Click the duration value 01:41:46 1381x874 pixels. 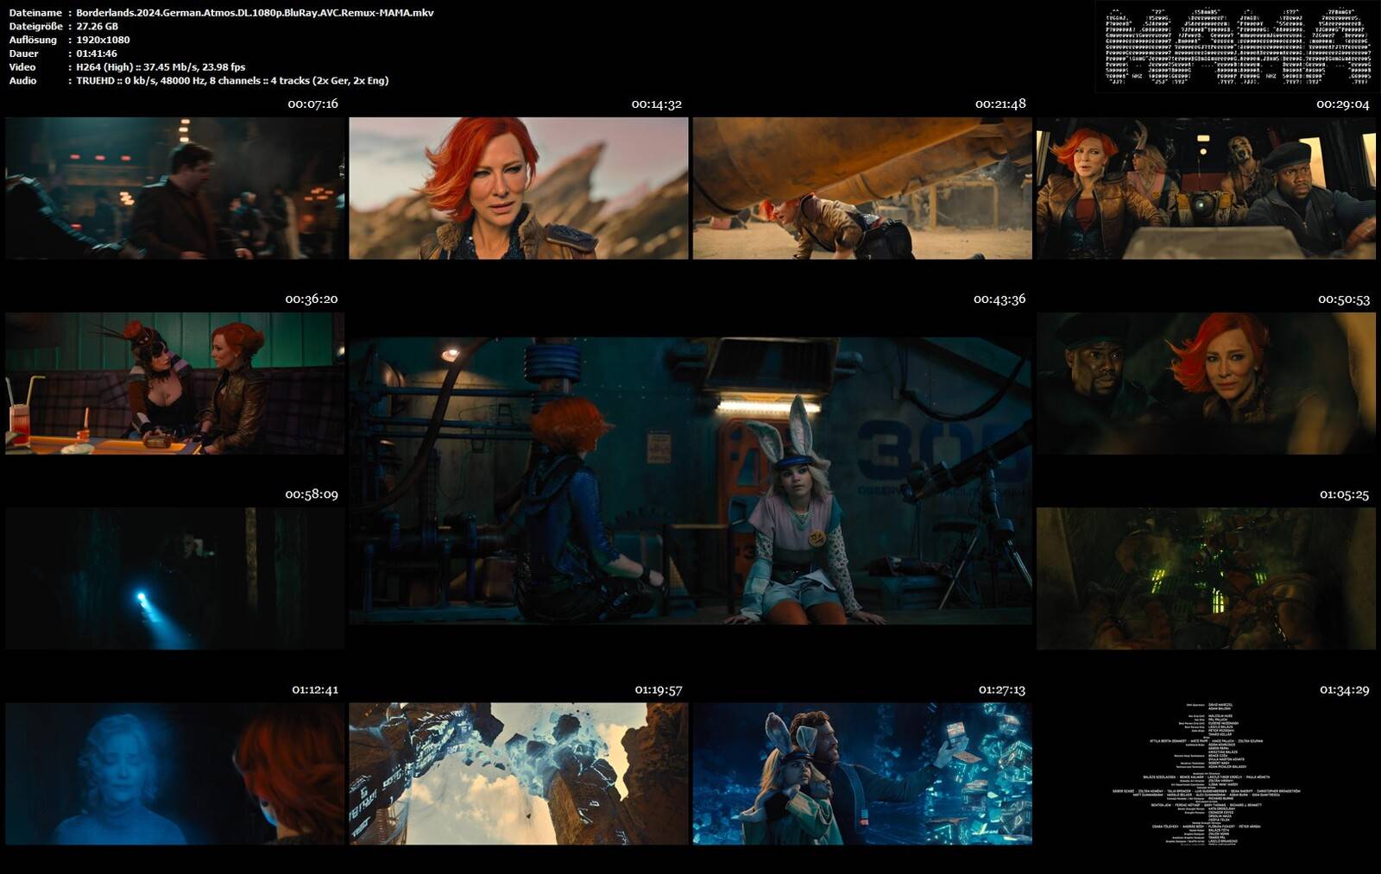pos(97,53)
